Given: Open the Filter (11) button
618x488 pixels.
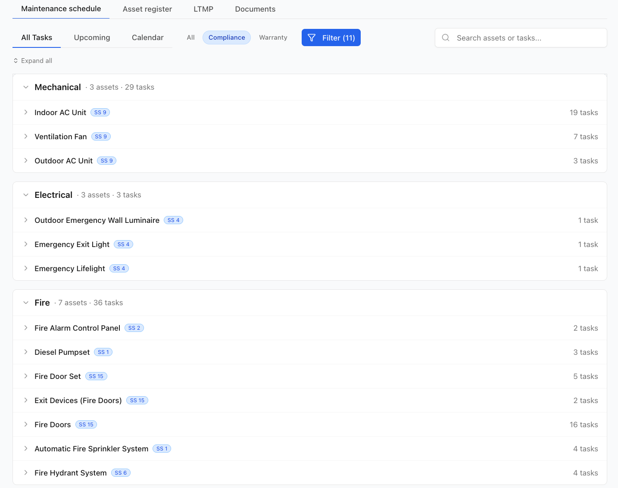Looking at the screenshot, I should click(x=331, y=38).
